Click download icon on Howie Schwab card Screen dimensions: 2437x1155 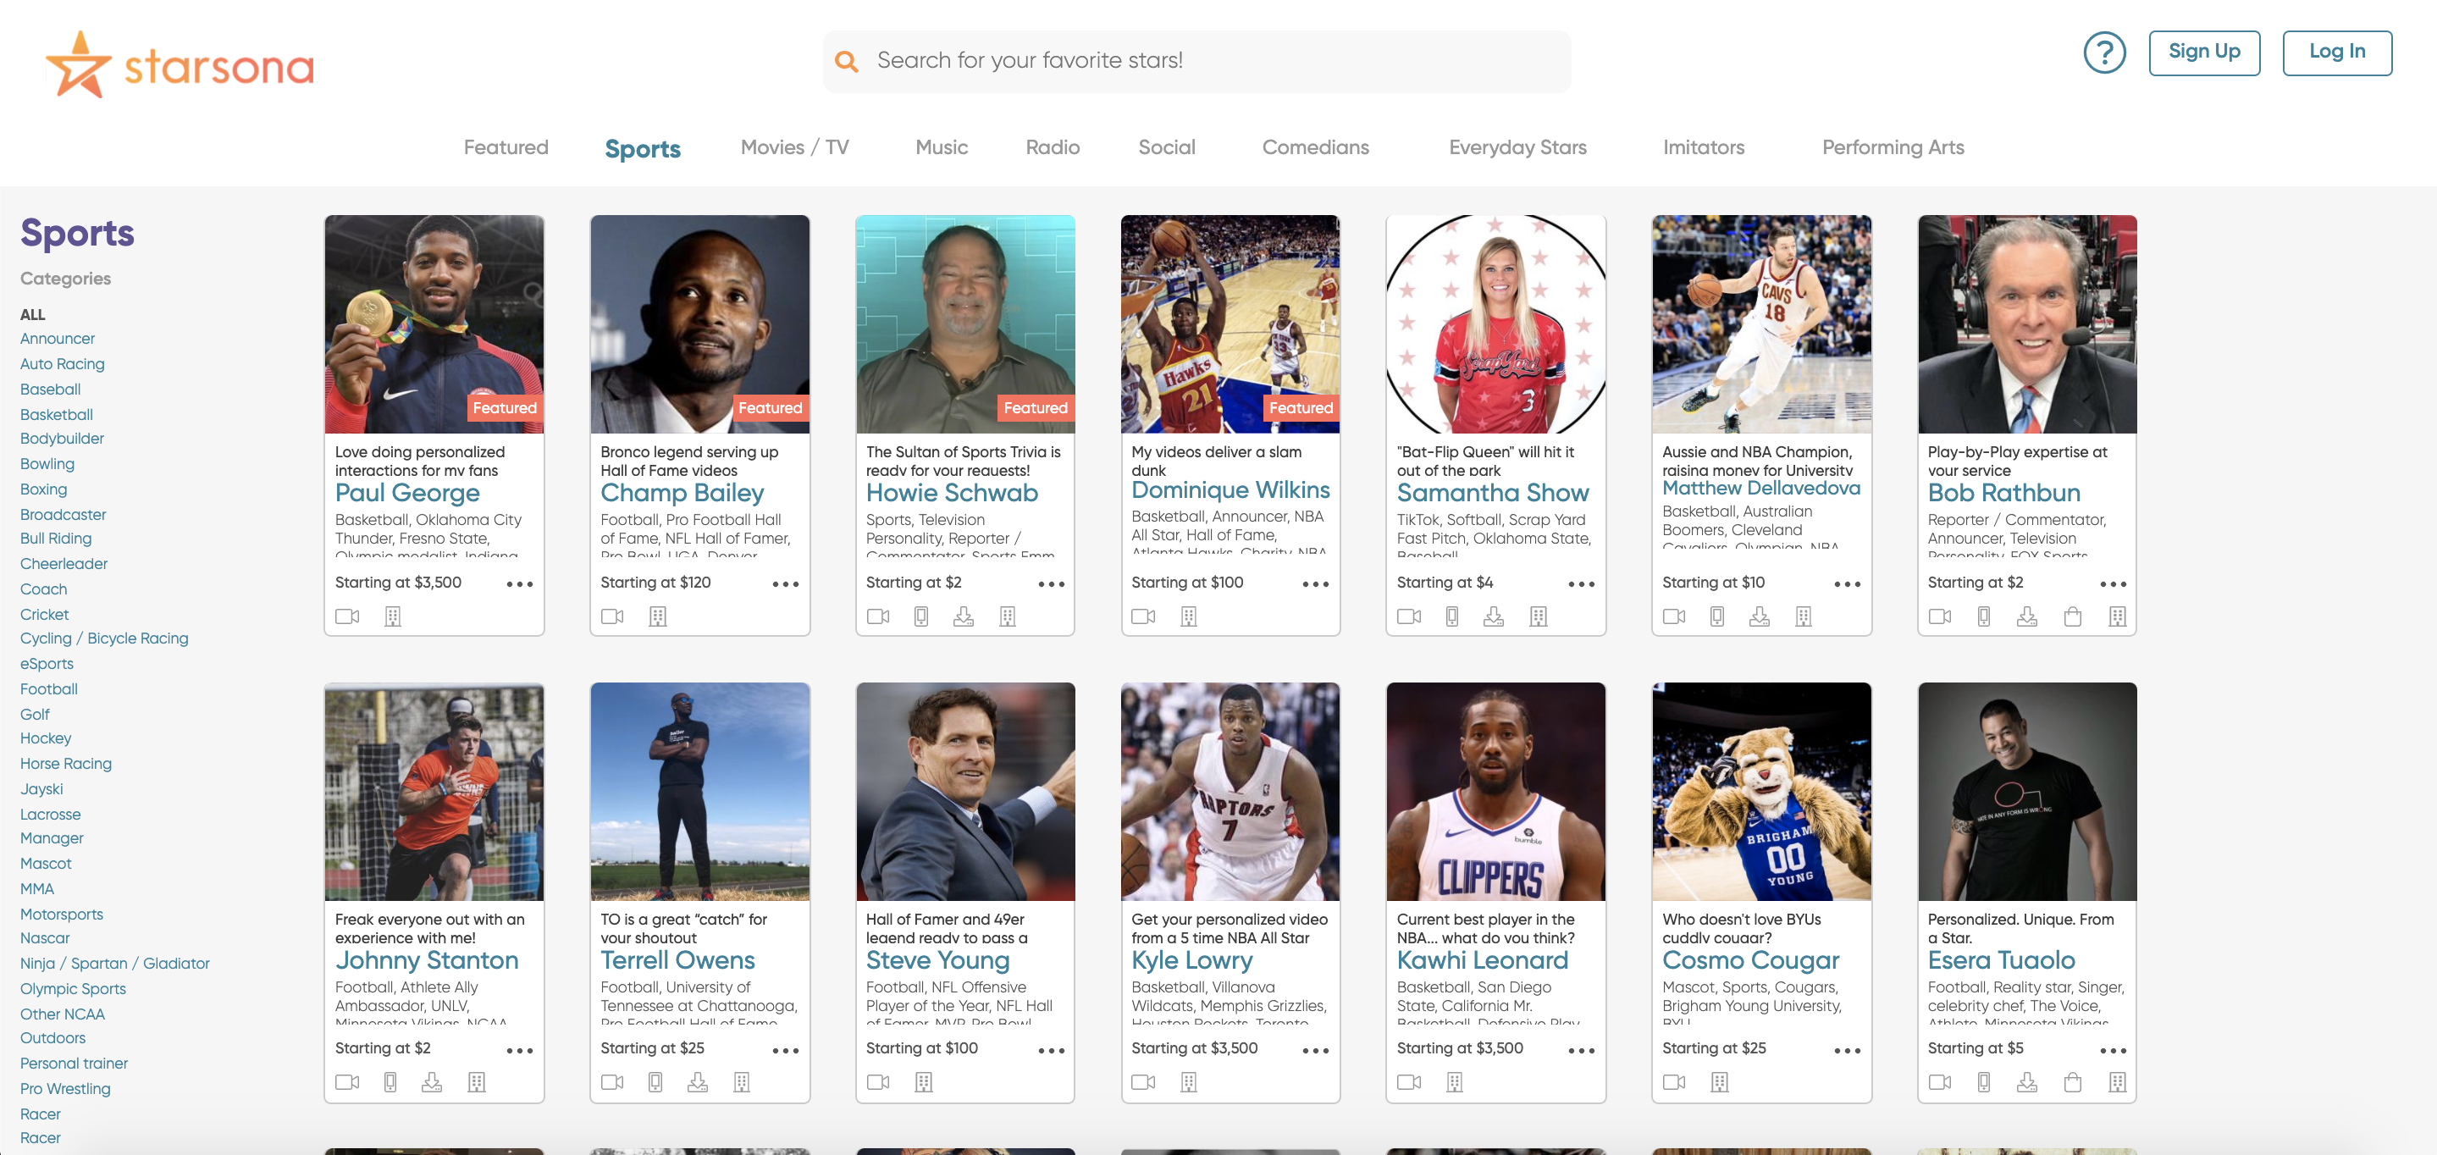pyautogui.click(x=963, y=616)
